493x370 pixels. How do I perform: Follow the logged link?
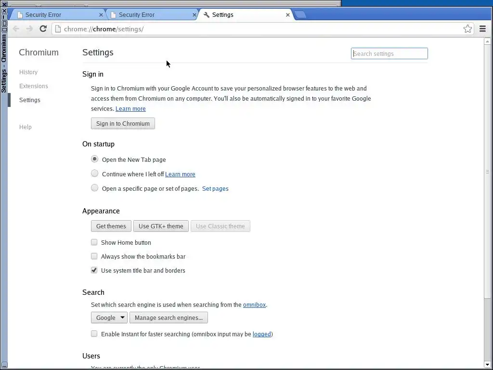(x=261, y=334)
